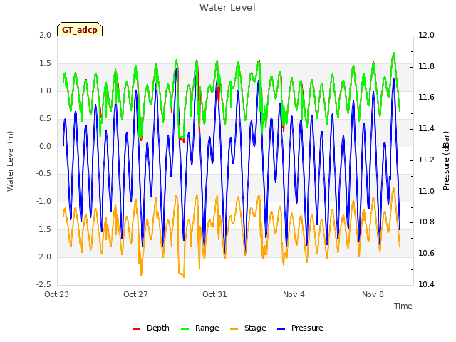The image size is (456, 342).
Task: Click the Nov 8 x-axis tick label
Action: click(373, 294)
